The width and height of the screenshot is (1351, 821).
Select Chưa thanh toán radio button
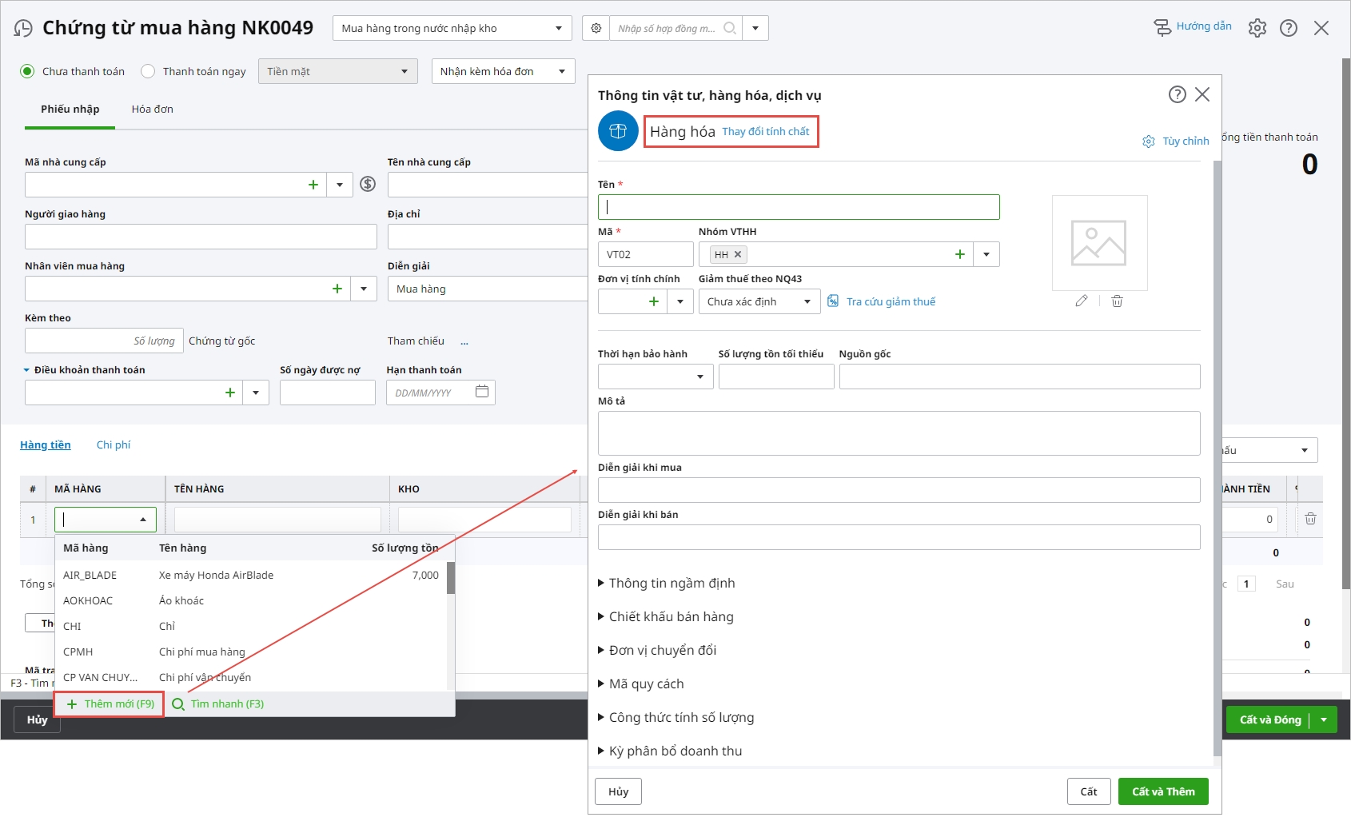pos(28,71)
